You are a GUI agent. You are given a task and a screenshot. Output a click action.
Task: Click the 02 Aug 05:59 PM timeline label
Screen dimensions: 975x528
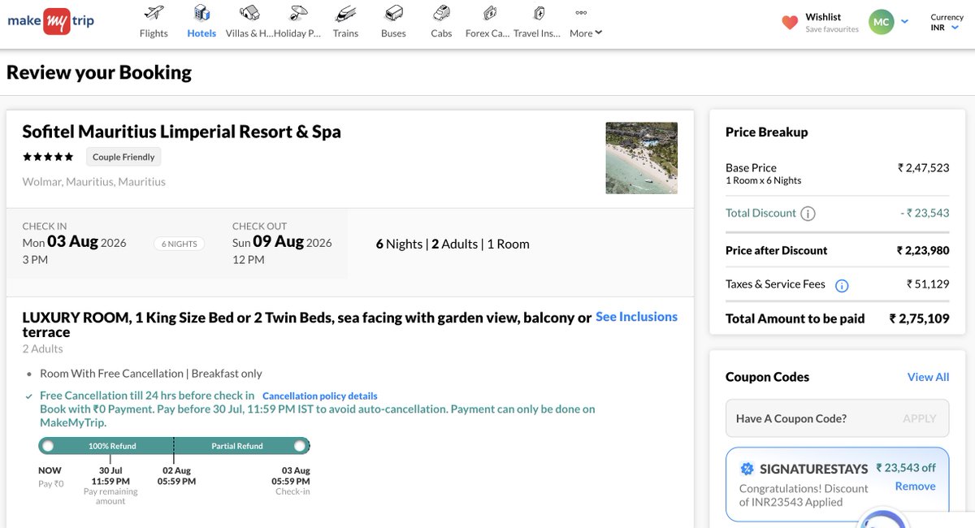[177, 476]
